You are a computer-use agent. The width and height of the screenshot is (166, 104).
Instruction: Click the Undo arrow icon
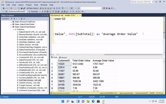coord(63,8)
